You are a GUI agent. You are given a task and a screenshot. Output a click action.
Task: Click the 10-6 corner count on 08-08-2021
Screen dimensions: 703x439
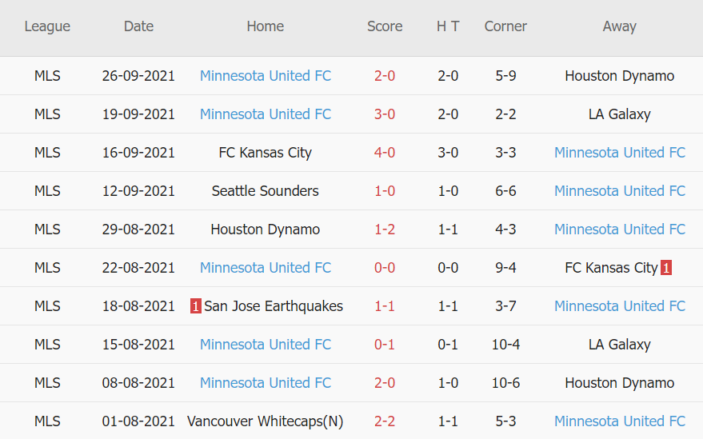[x=505, y=383]
